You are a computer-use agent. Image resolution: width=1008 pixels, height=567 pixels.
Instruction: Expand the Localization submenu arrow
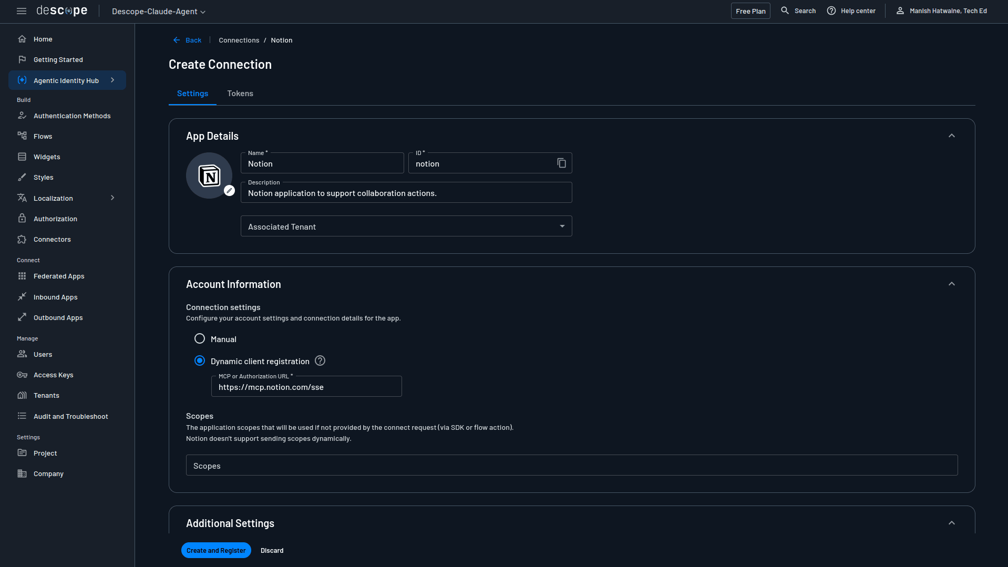coord(112,198)
